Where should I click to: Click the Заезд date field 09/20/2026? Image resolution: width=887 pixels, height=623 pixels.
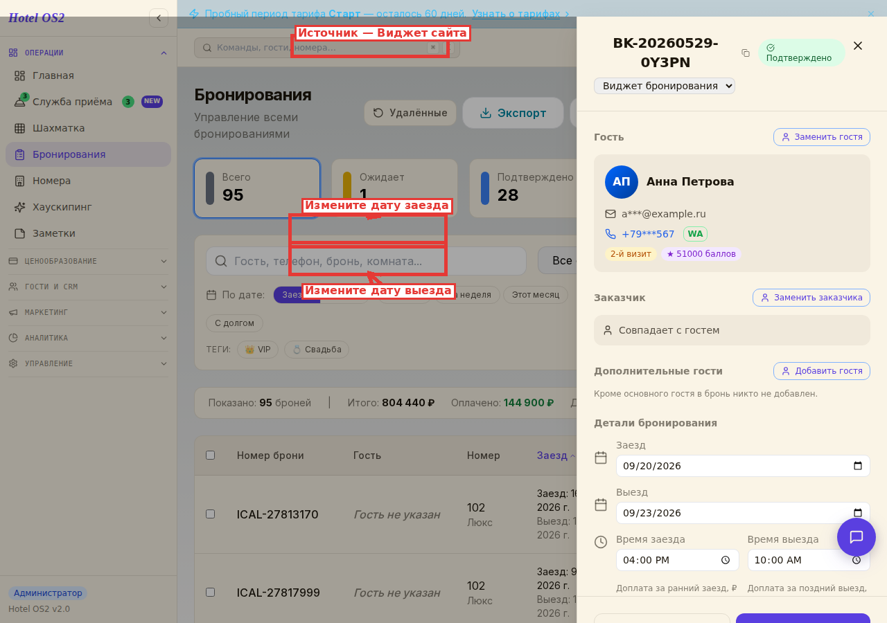[x=743, y=466]
